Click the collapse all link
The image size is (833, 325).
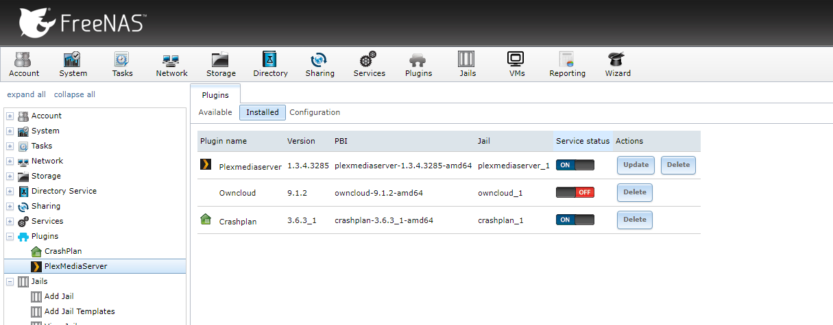click(75, 94)
